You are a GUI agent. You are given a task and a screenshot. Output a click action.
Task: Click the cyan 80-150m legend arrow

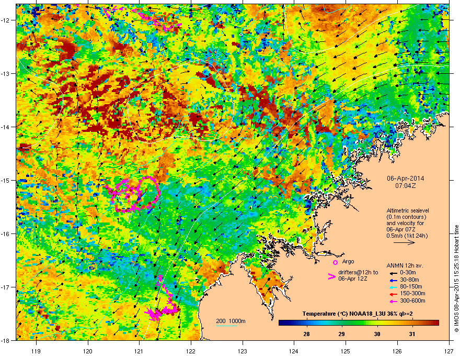(393, 287)
